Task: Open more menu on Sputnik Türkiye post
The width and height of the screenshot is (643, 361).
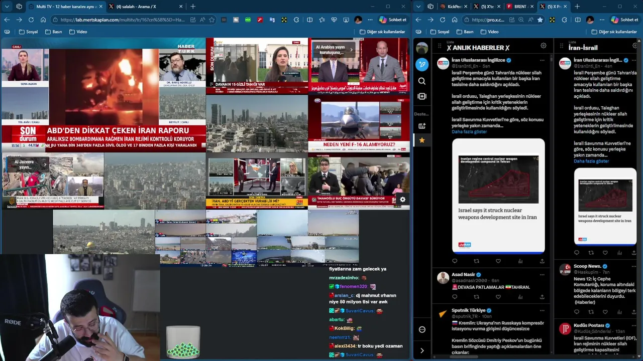Action: (x=542, y=310)
